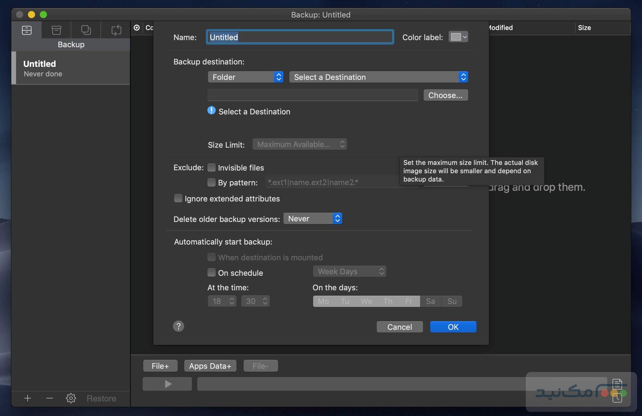Open the Clone mode icon
Viewport: 642px width, 416px height.
pyautogui.click(x=86, y=30)
